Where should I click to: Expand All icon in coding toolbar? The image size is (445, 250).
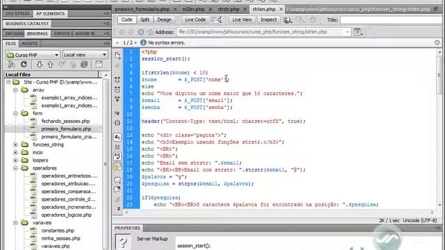(118, 99)
